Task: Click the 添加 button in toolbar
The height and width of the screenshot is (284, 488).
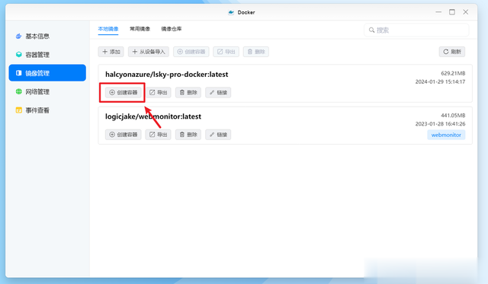Action: coord(111,52)
